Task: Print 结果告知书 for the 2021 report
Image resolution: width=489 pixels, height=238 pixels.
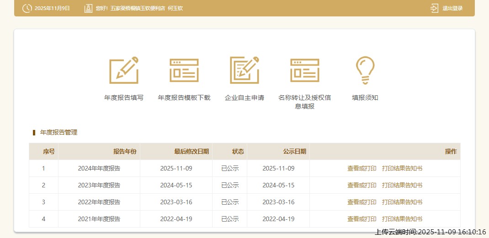Action: pos(402,219)
